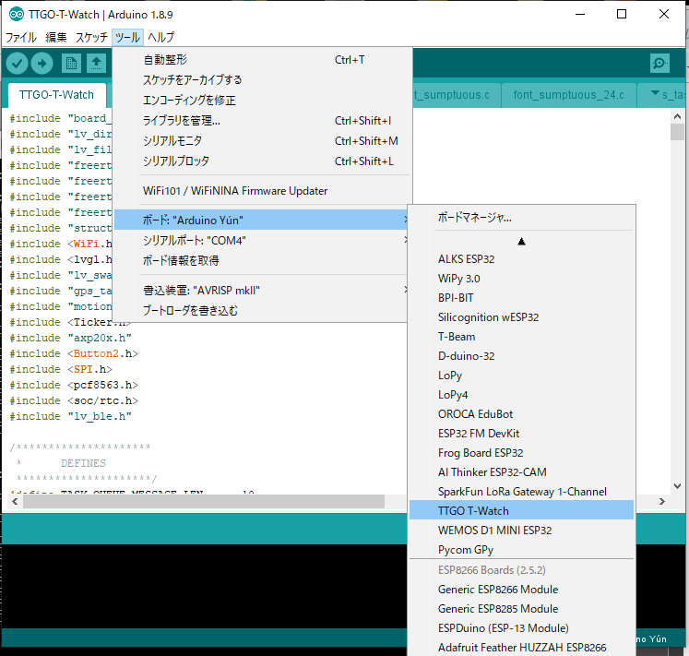Choose the AI Thinker ESP32-CAM board
The width and height of the screenshot is (689, 656).
point(521,471)
